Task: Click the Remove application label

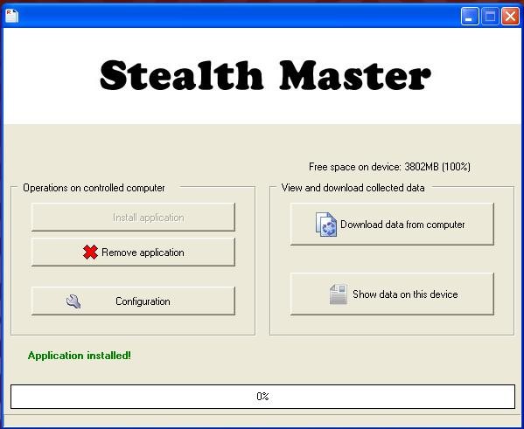Action: point(143,253)
